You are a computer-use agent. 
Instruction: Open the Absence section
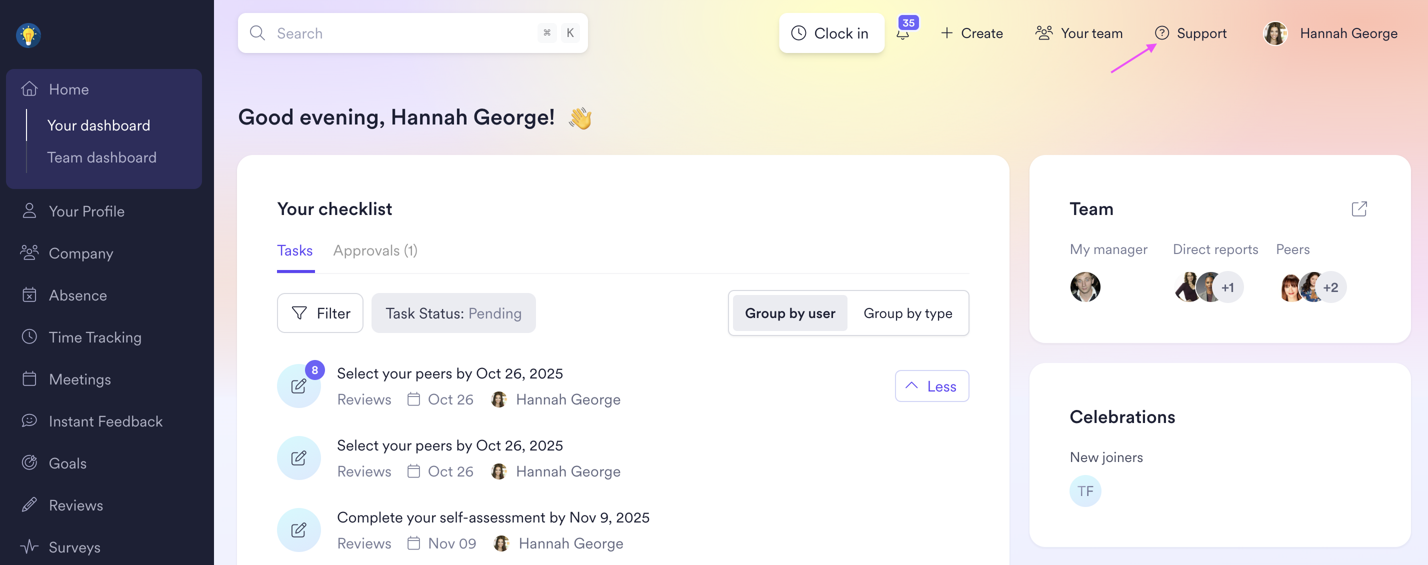[x=77, y=295]
